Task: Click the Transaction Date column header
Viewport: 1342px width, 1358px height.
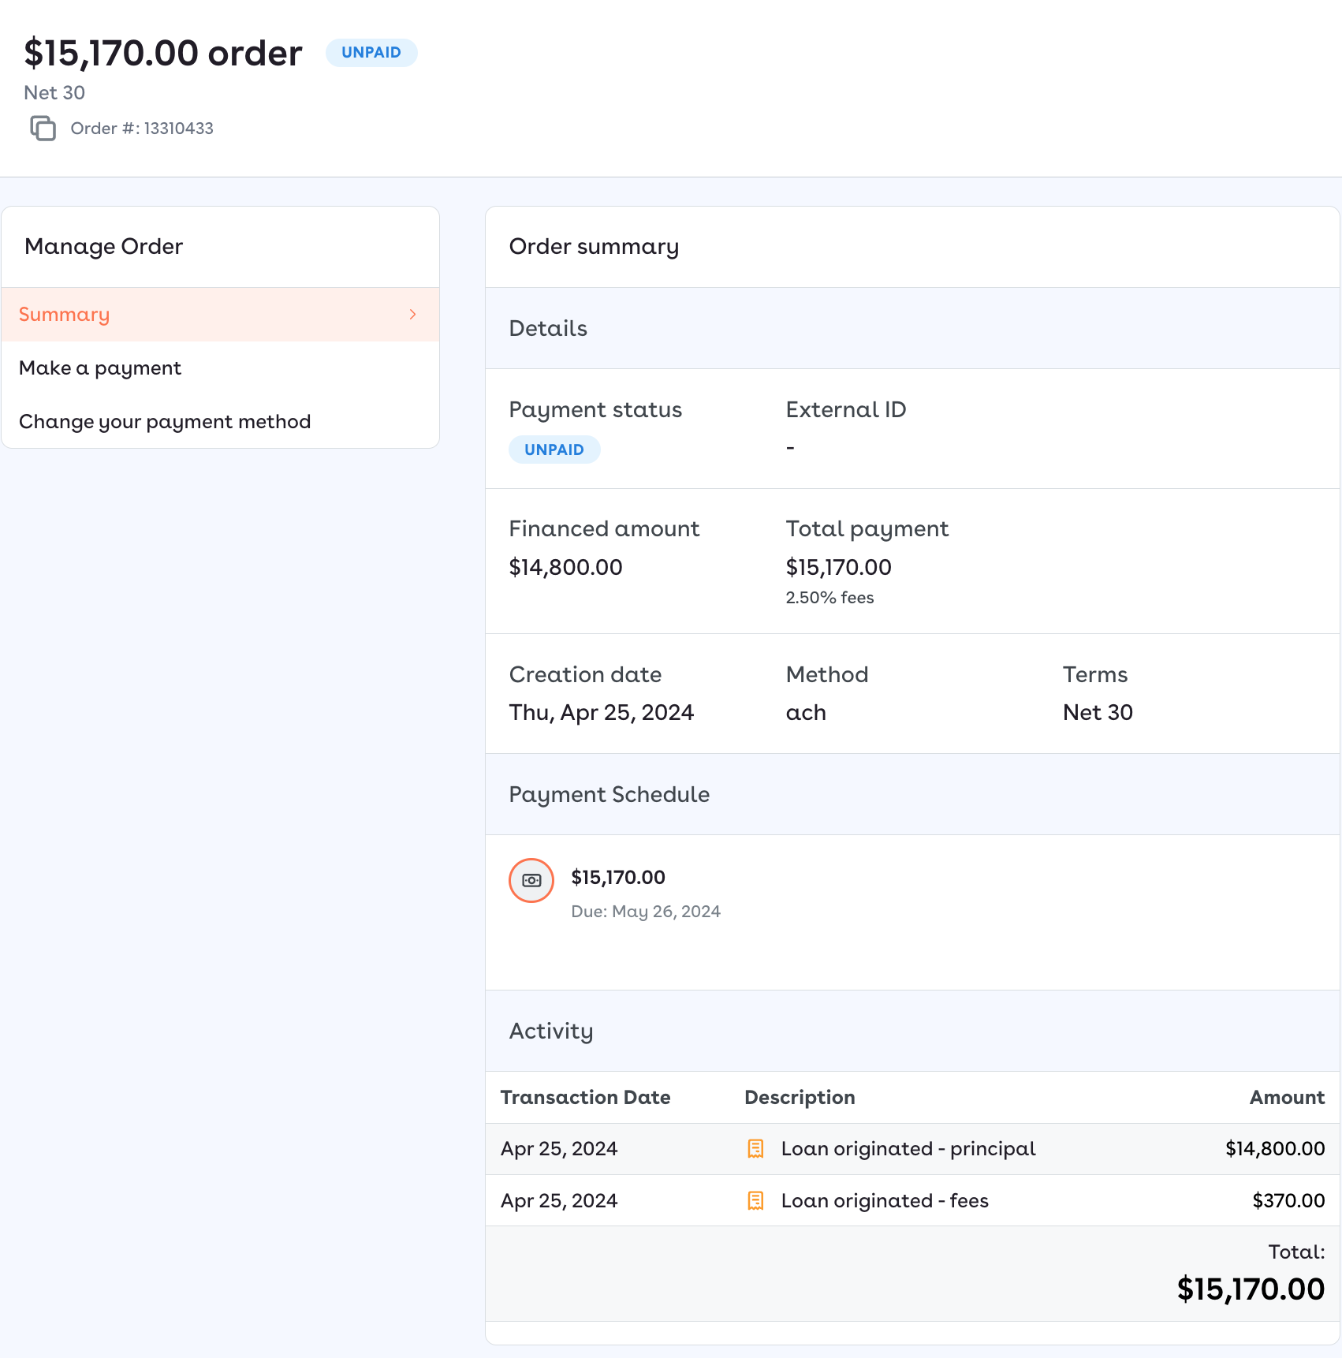Action: (585, 1098)
